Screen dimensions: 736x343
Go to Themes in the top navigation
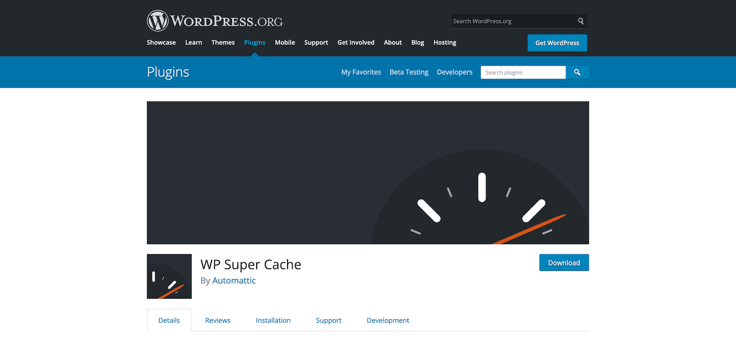tap(223, 42)
